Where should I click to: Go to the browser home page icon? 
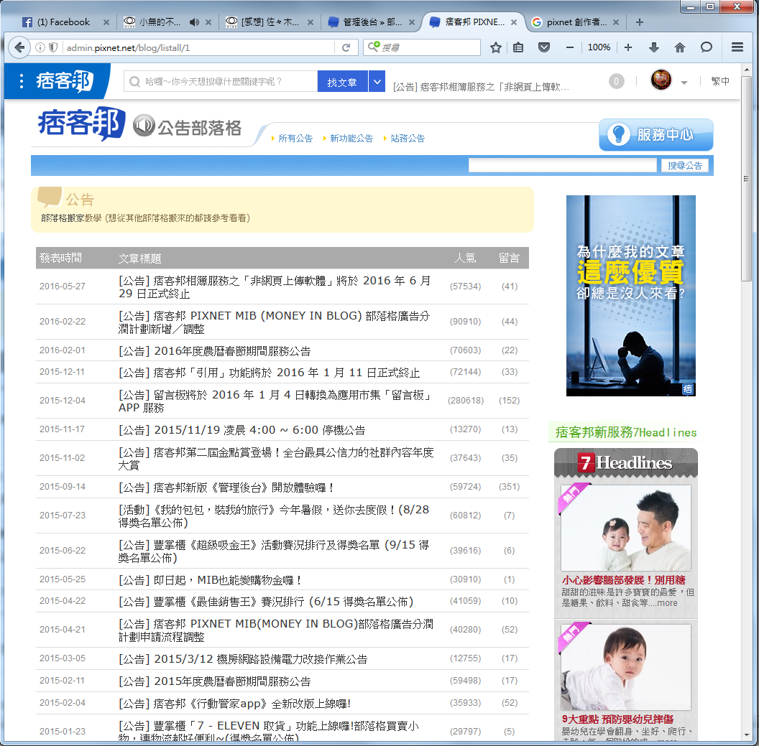tap(680, 47)
